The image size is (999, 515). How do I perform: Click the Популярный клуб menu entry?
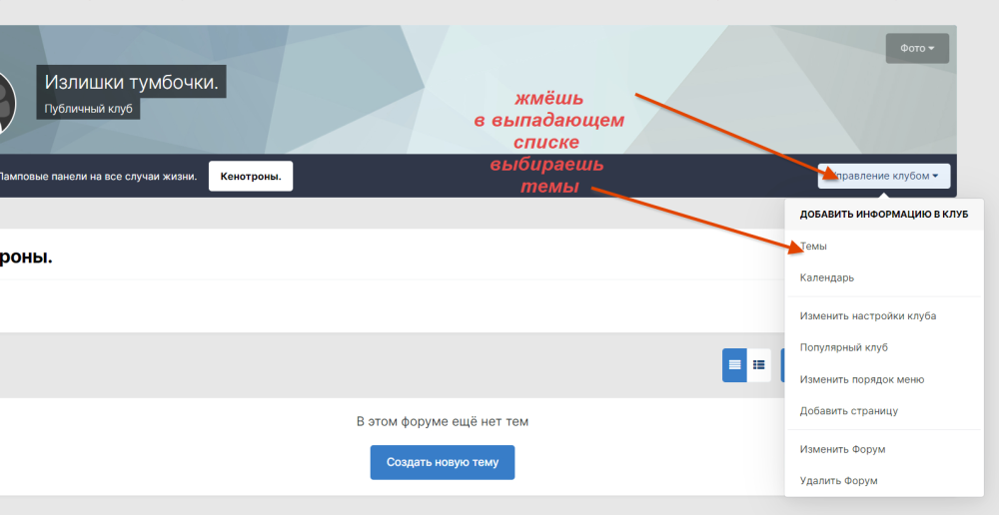[843, 347]
